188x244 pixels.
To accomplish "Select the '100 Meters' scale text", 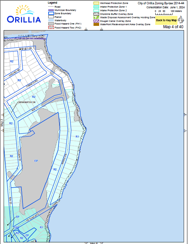I will [176, 11].
